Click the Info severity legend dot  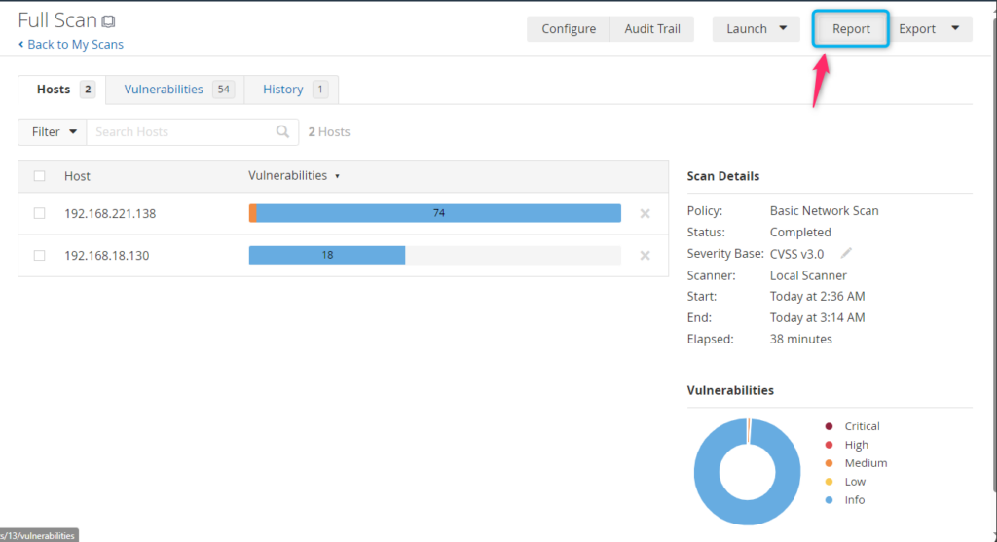point(829,500)
